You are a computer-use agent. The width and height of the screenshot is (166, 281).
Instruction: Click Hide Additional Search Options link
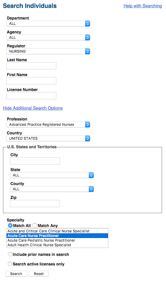pos(33,108)
